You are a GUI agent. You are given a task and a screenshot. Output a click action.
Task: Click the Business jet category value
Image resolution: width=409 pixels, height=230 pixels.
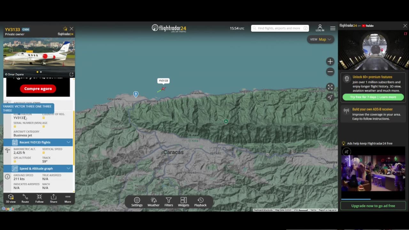23,135
